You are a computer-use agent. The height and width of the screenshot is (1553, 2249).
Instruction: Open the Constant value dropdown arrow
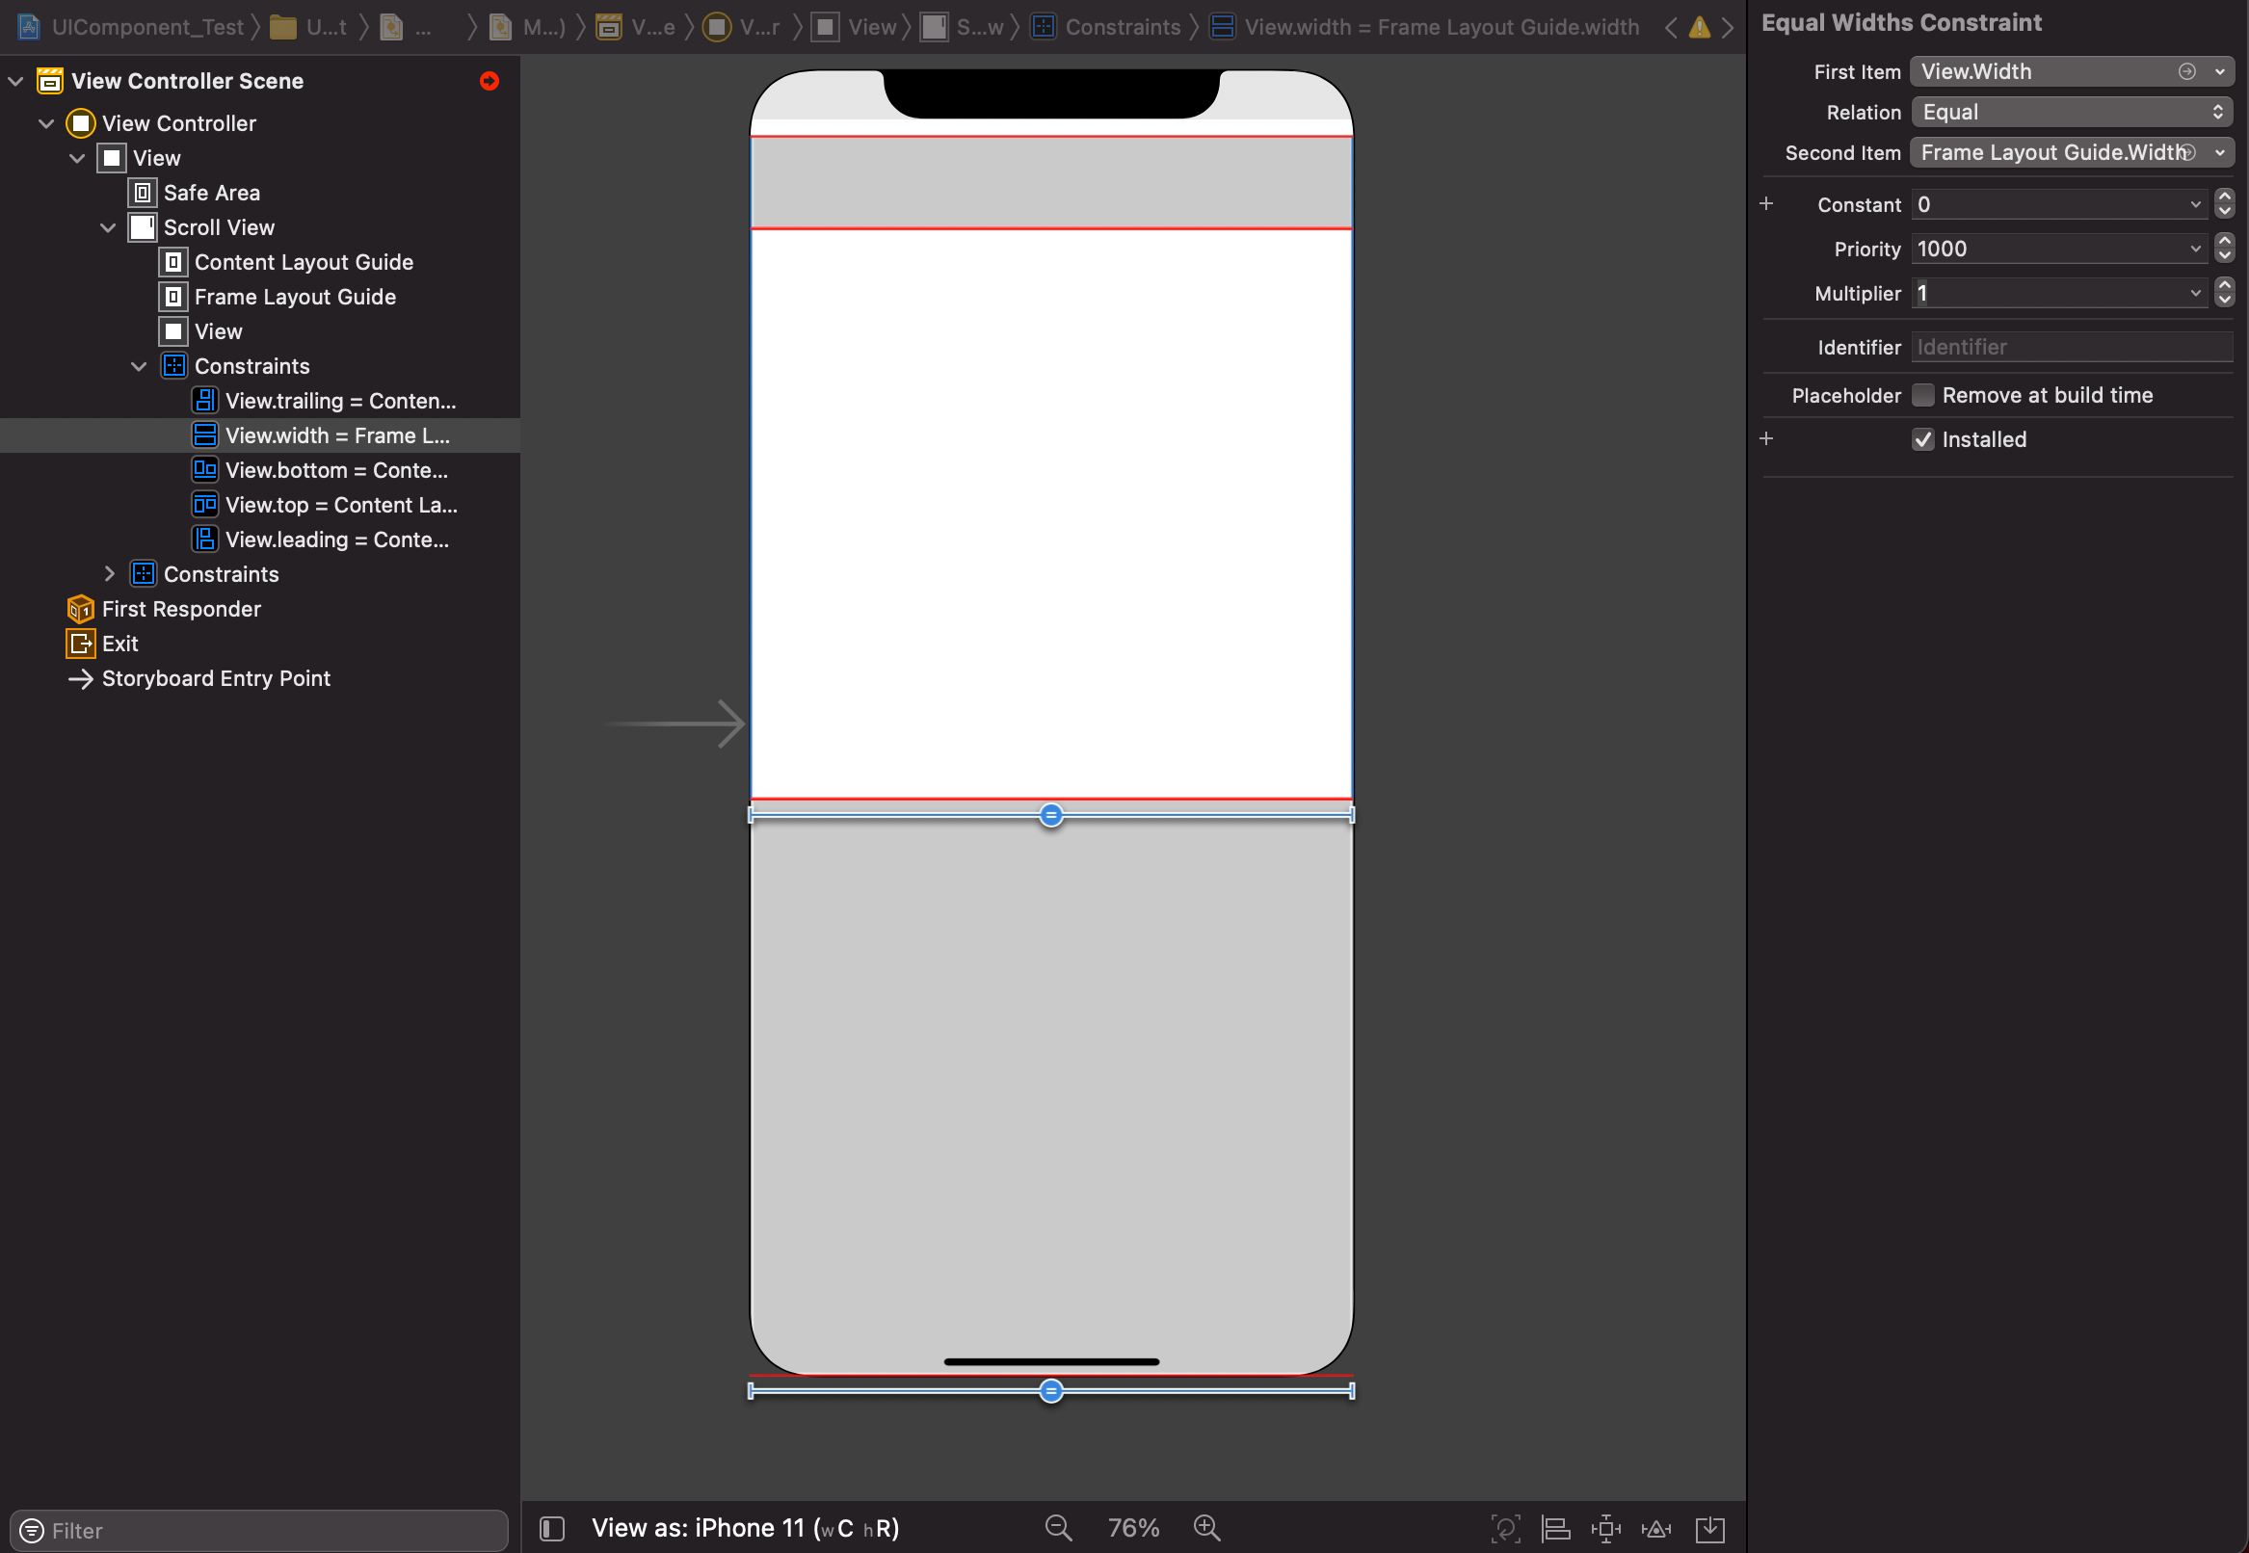pyautogui.click(x=2194, y=204)
